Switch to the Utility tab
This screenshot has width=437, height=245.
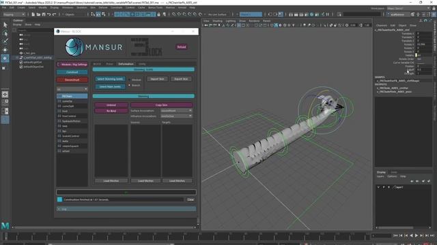[142, 64]
